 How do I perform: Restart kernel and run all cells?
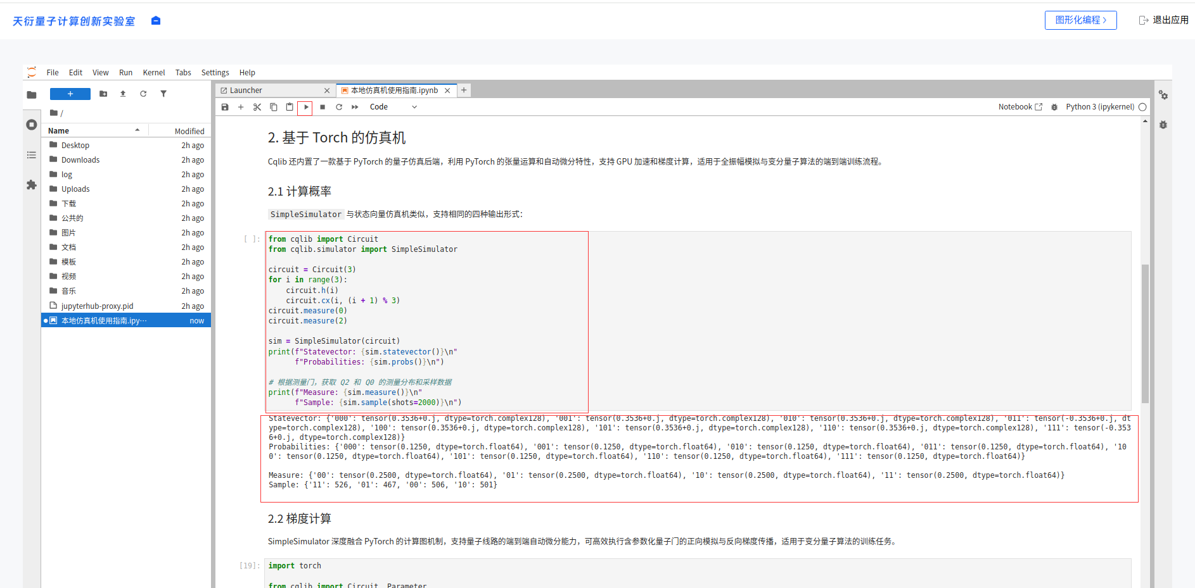[355, 107]
